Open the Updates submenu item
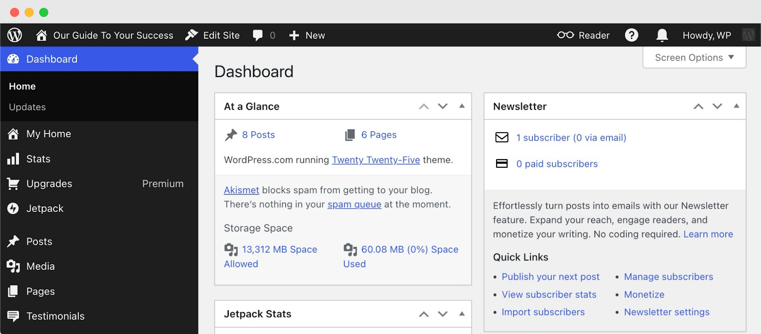This screenshot has height=334, width=761. [27, 107]
